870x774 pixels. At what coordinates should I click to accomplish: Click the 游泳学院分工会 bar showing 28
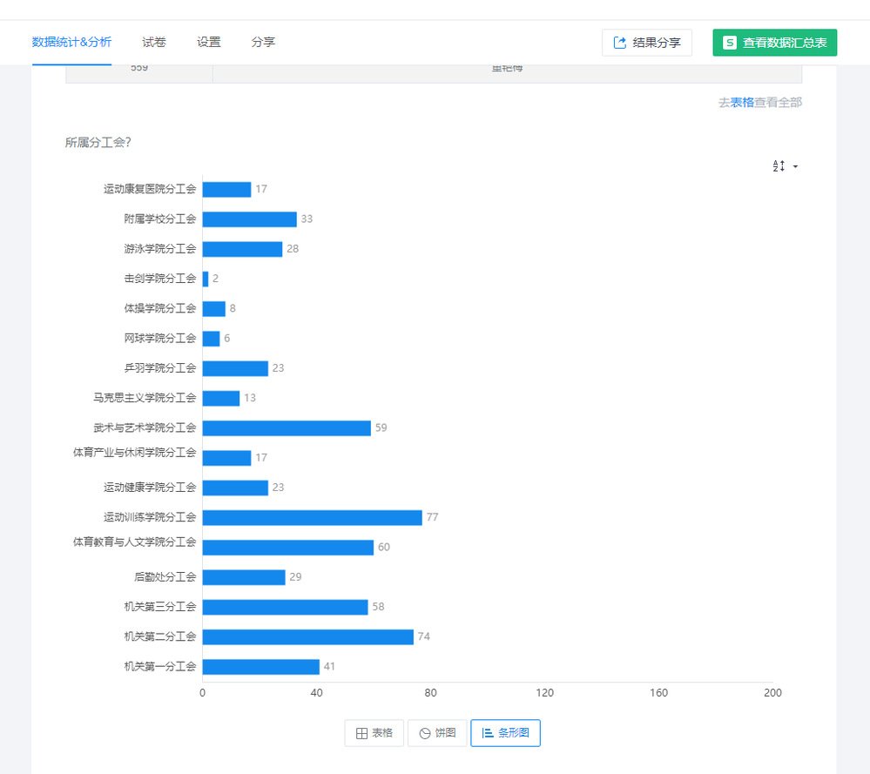coord(242,249)
